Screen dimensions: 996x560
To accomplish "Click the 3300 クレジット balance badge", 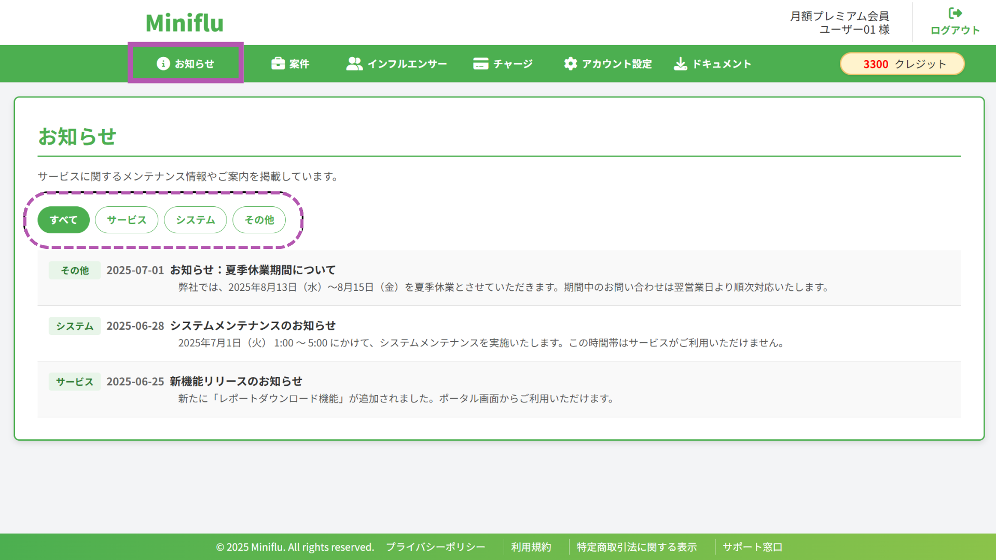I will click(902, 63).
